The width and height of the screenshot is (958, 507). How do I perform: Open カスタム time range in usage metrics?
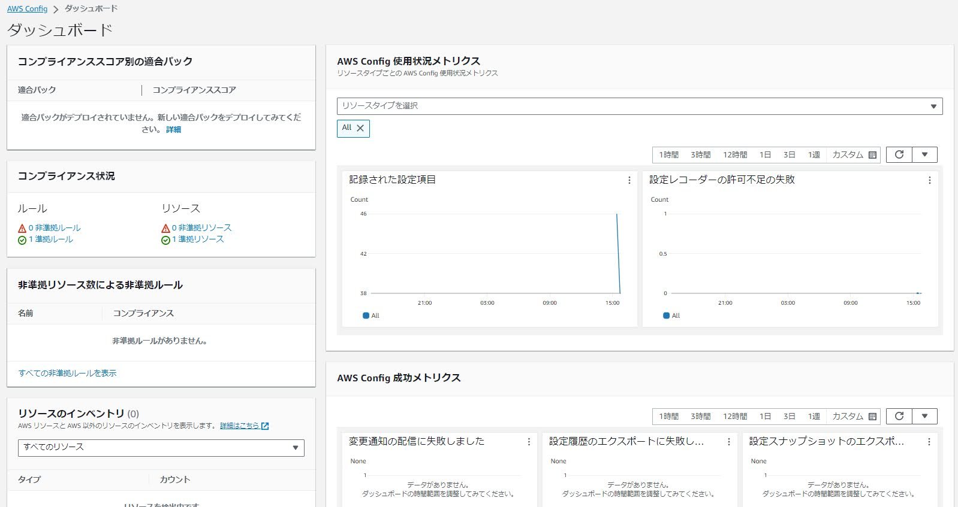(x=854, y=155)
